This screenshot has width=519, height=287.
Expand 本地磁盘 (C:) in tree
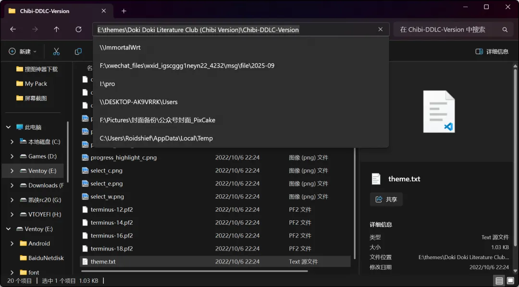[x=12, y=142]
